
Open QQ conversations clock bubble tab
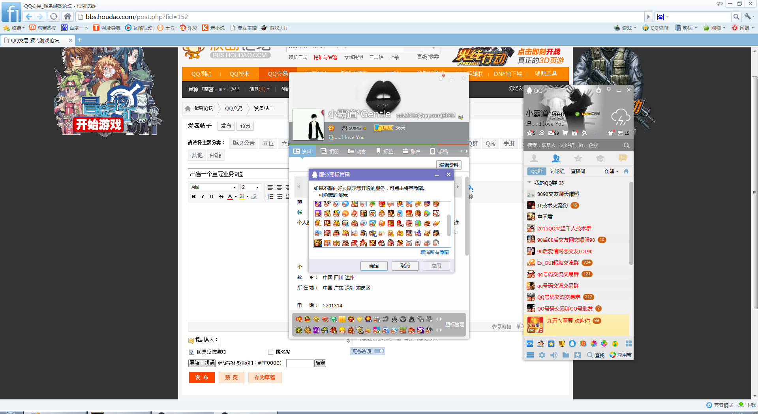(623, 158)
